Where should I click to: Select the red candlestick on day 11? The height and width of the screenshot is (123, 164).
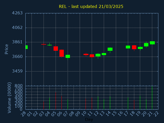(x=92, y=56)
